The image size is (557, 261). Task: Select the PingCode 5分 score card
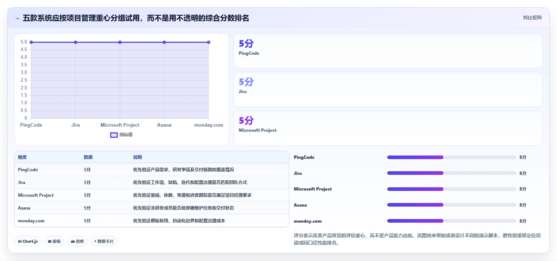click(388, 51)
